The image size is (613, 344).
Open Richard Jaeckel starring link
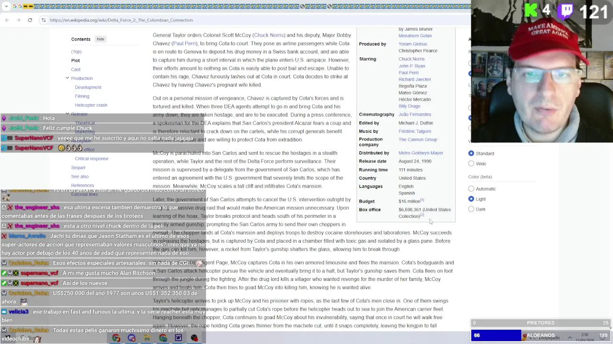[x=414, y=79]
